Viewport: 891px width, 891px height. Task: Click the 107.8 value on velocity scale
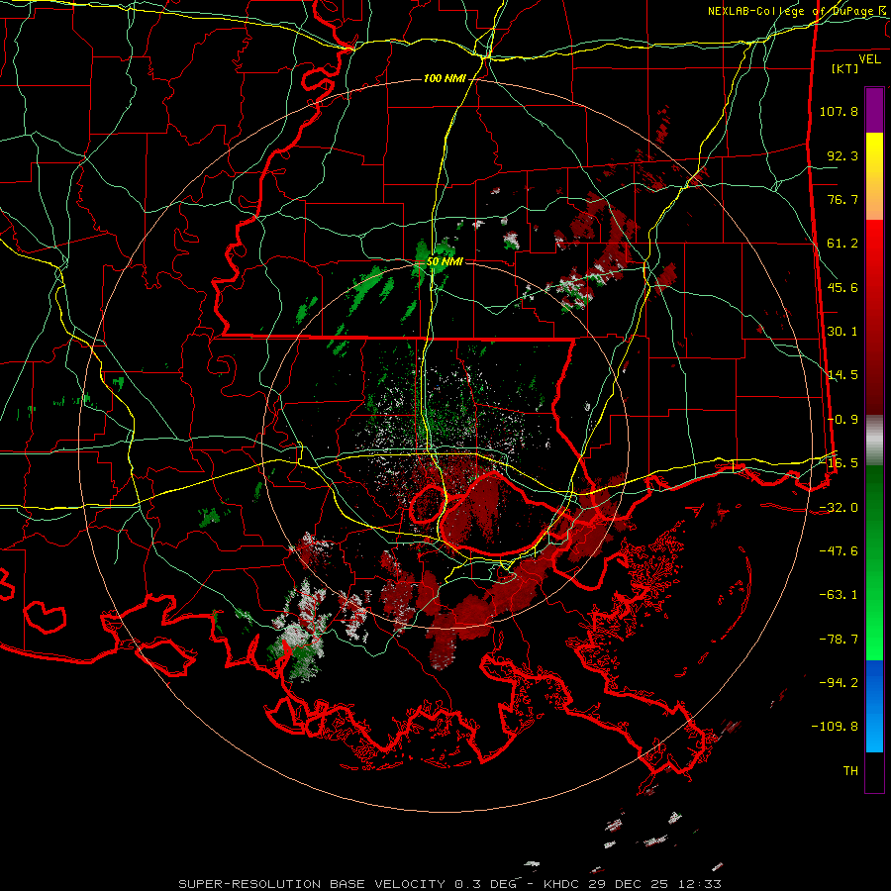839,111
